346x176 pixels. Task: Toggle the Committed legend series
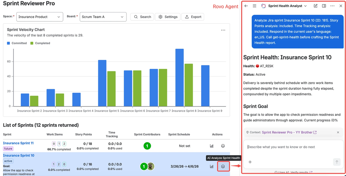(17, 43)
